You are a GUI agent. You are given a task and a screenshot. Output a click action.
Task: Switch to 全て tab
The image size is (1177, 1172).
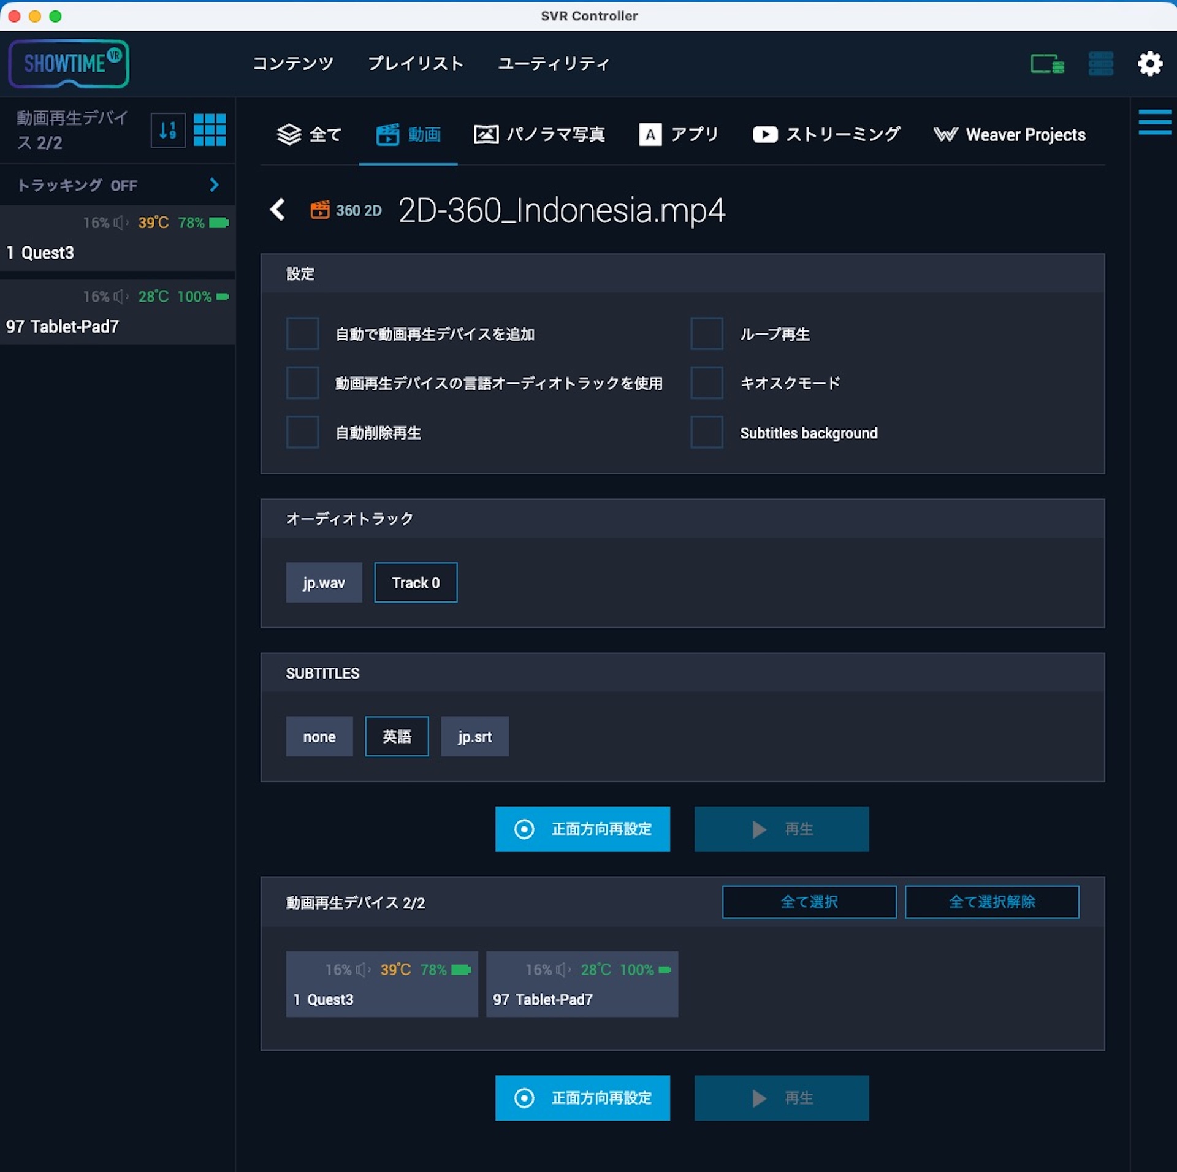[309, 134]
